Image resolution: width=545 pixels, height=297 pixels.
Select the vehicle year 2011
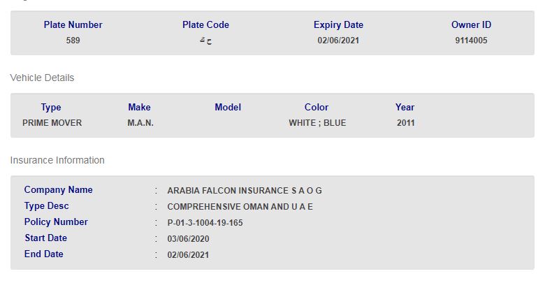[x=405, y=123]
